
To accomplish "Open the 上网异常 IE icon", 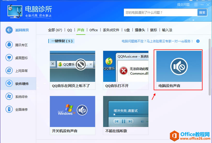I will tap(9, 70).
